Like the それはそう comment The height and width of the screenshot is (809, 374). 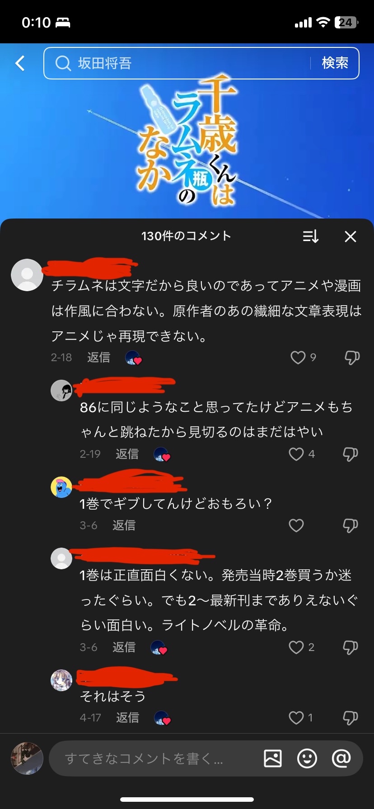[x=296, y=717]
